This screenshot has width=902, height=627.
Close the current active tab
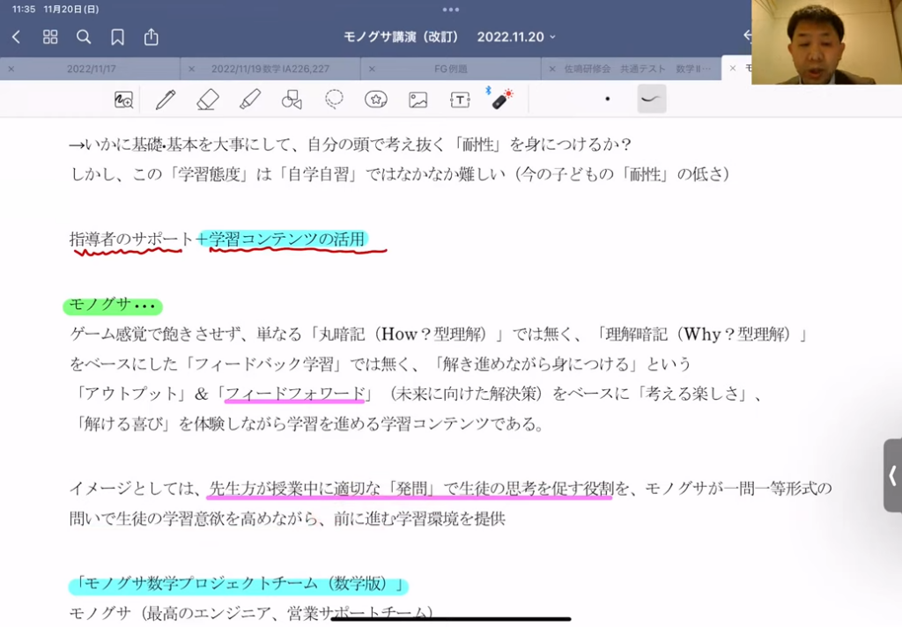tap(732, 69)
